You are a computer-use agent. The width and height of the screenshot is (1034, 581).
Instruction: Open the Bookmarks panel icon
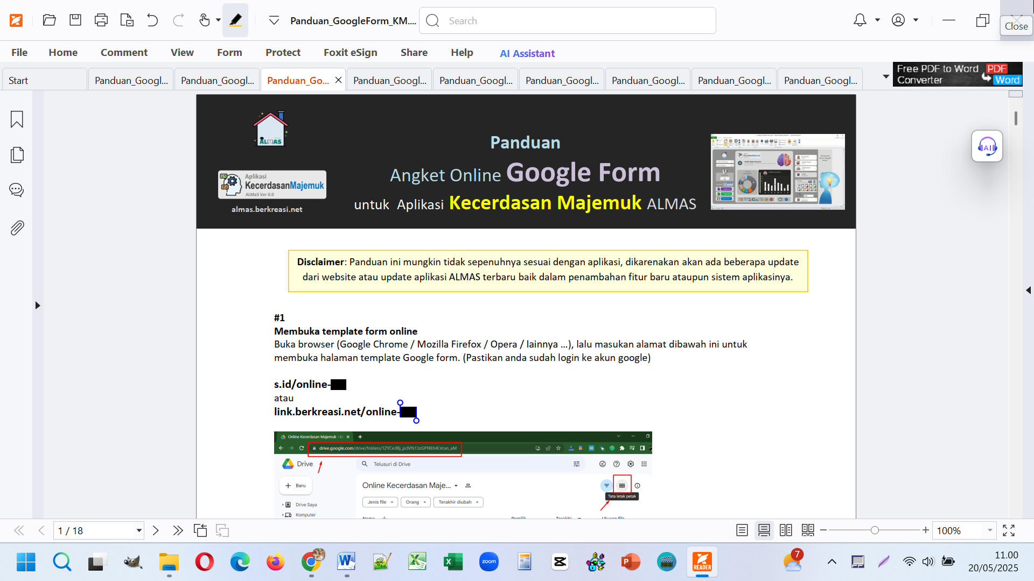[17, 119]
